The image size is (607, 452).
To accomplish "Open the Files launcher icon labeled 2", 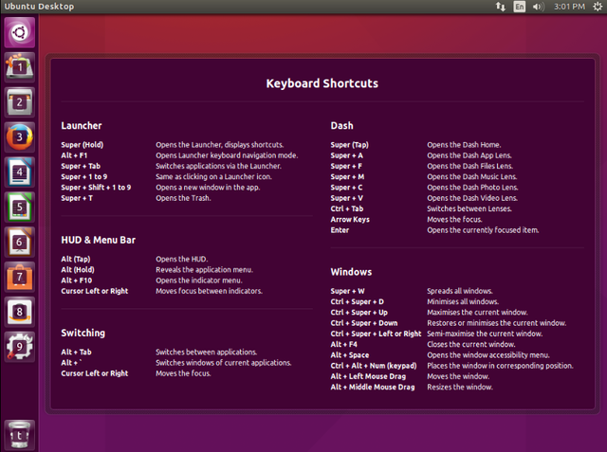I will (x=20, y=101).
